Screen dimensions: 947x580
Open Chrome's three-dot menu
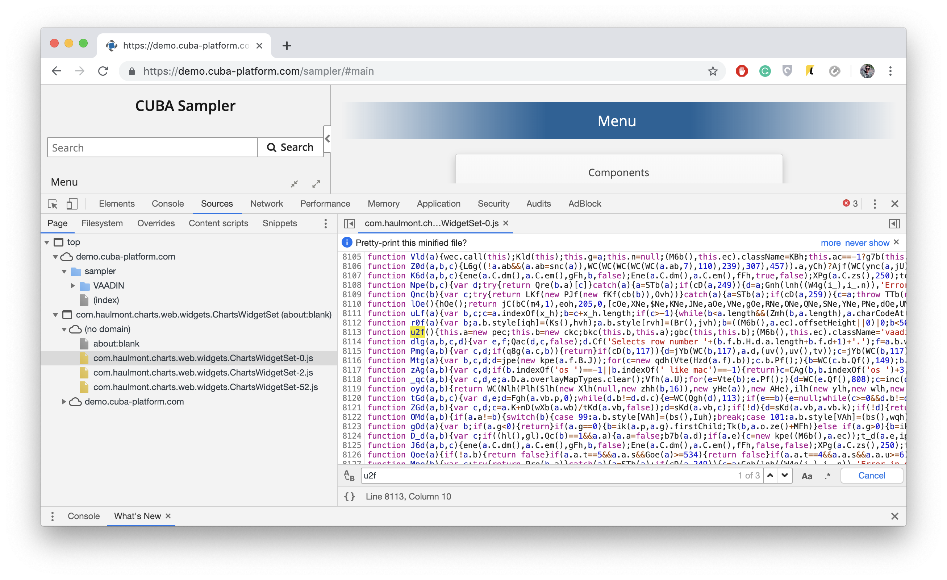click(890, 71)
